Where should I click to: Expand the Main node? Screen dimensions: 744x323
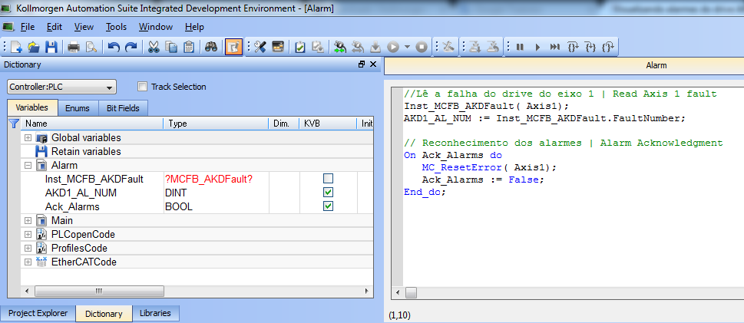[x=28, y=220]
